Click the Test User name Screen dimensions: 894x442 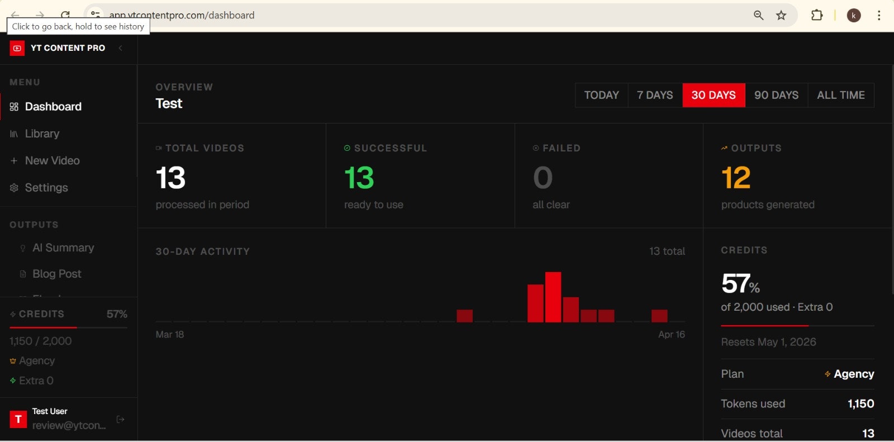(50, 411)
